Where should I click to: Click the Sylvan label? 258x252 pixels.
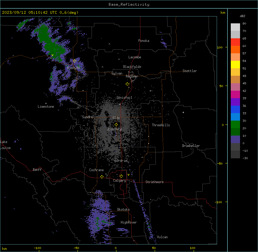(117, 73)
